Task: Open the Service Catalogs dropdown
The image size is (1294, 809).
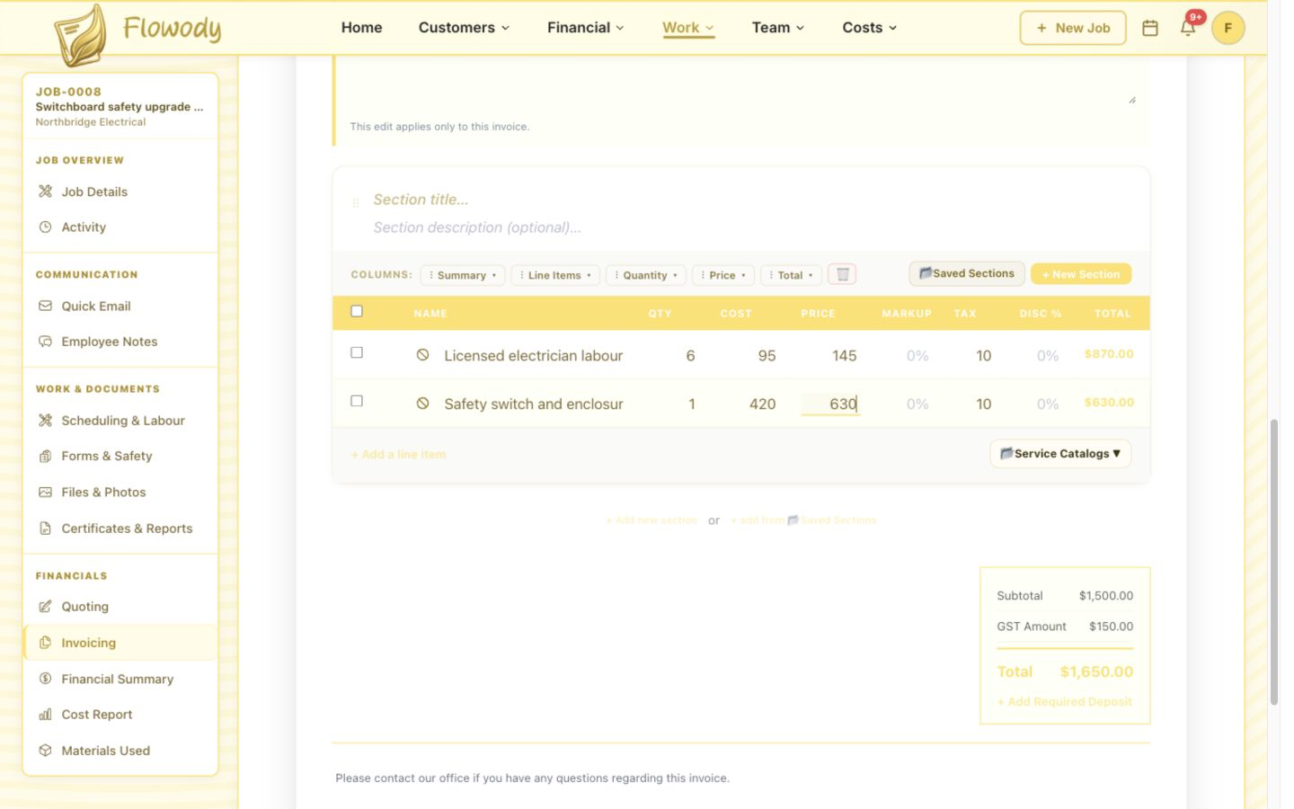Action: coord(1060,454)
